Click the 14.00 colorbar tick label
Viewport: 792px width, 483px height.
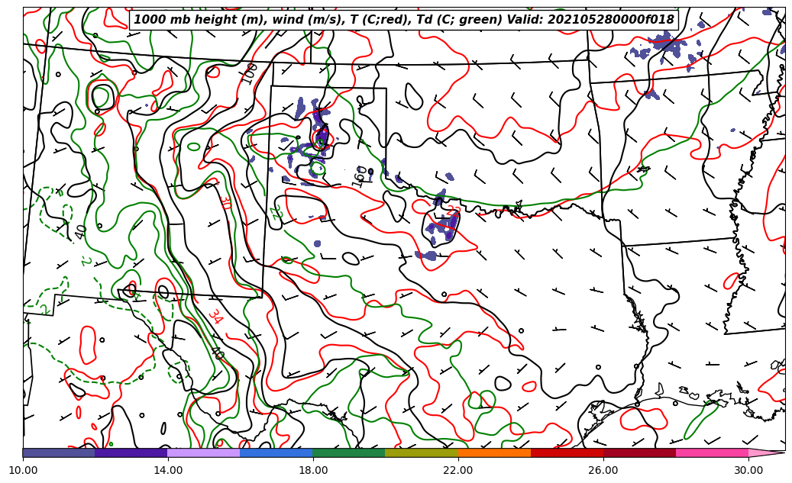point(168,470)
